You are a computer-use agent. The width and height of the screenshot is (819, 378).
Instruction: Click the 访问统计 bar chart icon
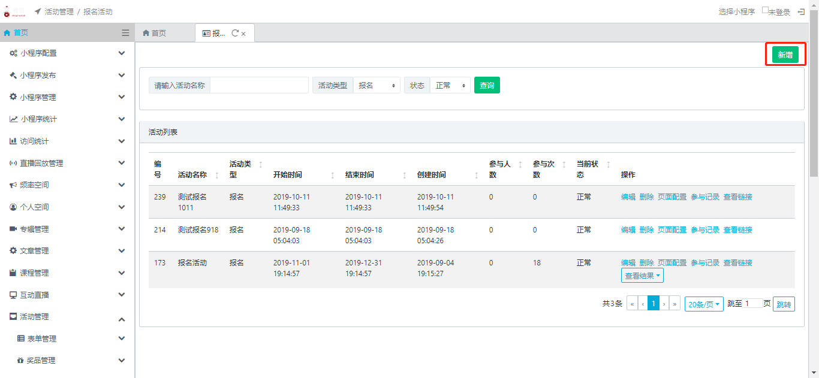[13, 141]
